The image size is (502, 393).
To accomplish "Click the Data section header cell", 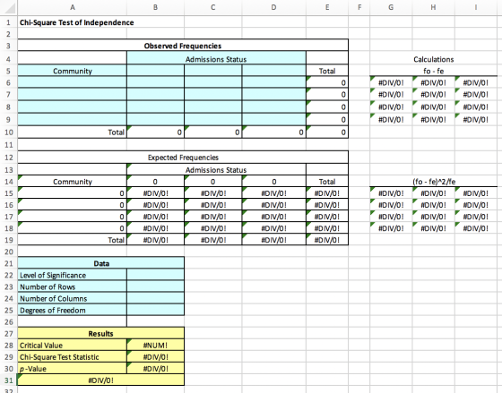I will pyautogui.click(x=100, y=263).
